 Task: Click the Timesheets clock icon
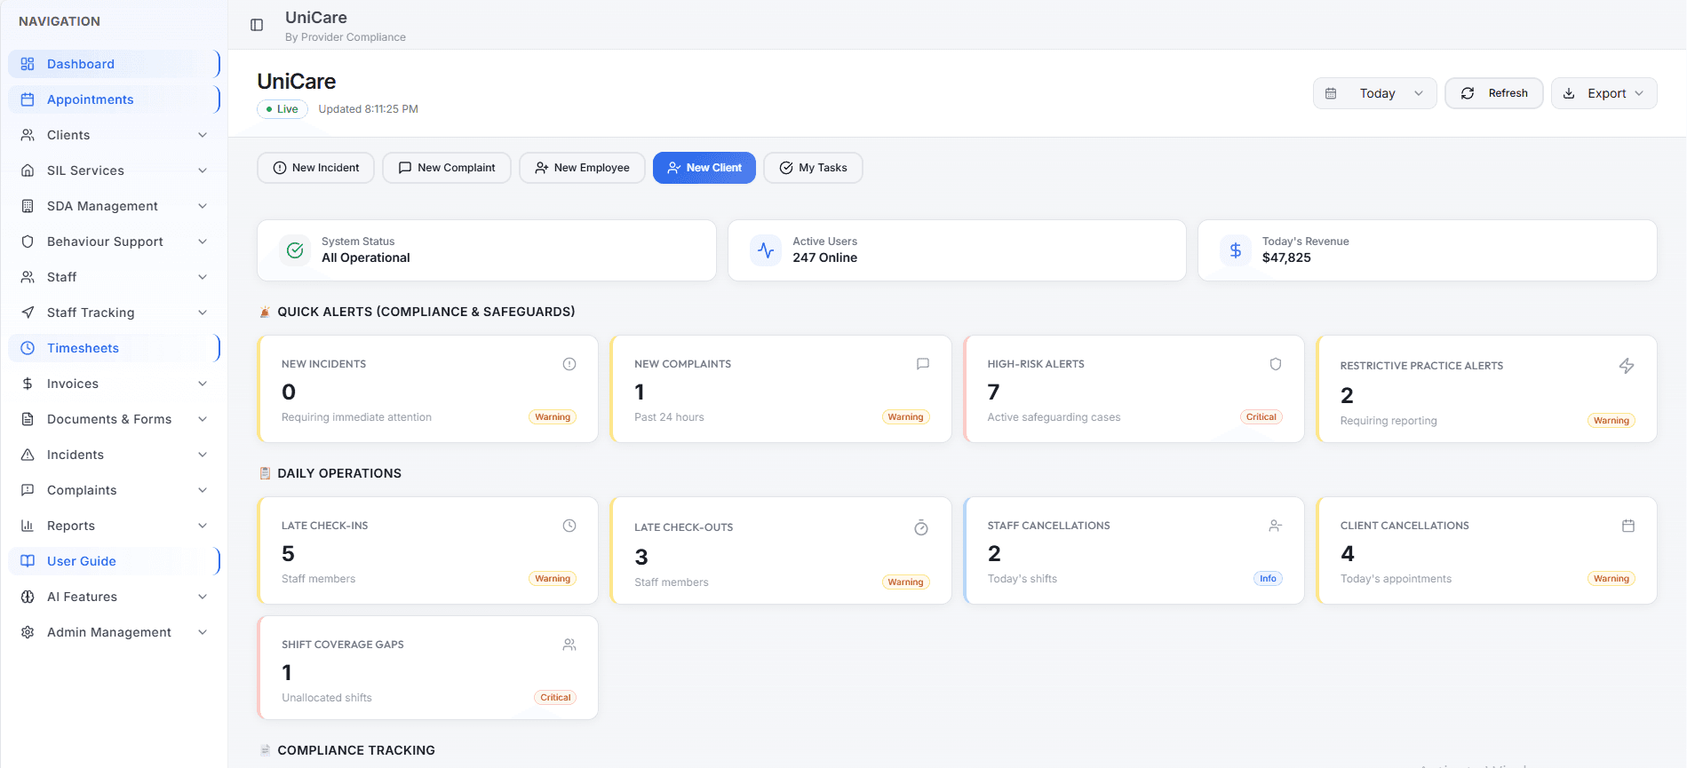point(28,348)
